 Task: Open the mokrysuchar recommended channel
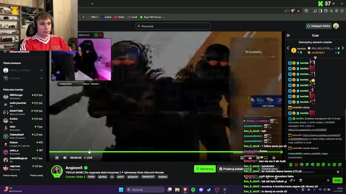coord(23,104)
